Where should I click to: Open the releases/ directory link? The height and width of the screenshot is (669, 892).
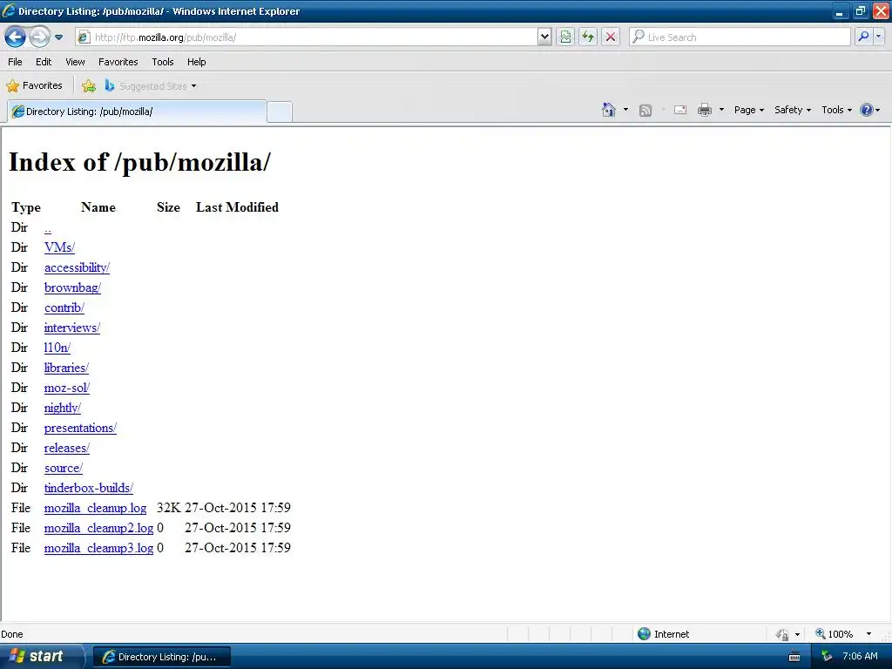point(67,449)
